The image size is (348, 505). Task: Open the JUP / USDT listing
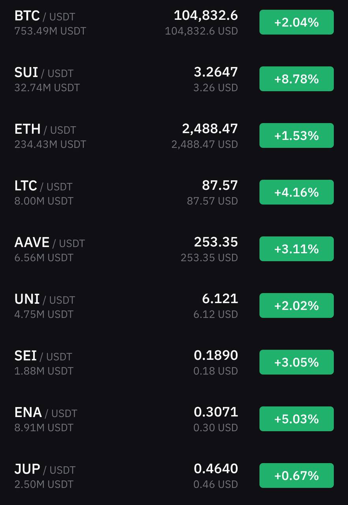174,475
